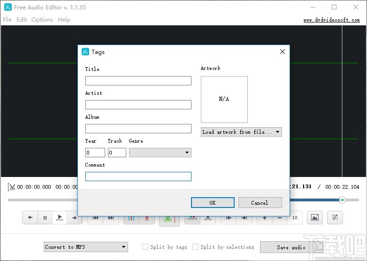Click the N/A artwork preview box
The height and width of the screenshot is (261, 367).
224,99
